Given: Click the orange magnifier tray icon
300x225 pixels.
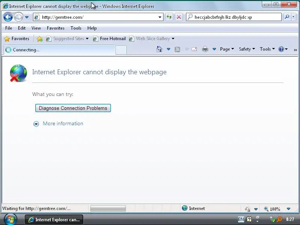Looking at the screenshot, I should (x=280, y=219).
